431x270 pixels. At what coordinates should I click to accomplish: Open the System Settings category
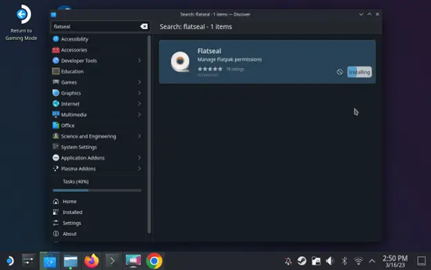pyautogui.click(x=97, y=147)
